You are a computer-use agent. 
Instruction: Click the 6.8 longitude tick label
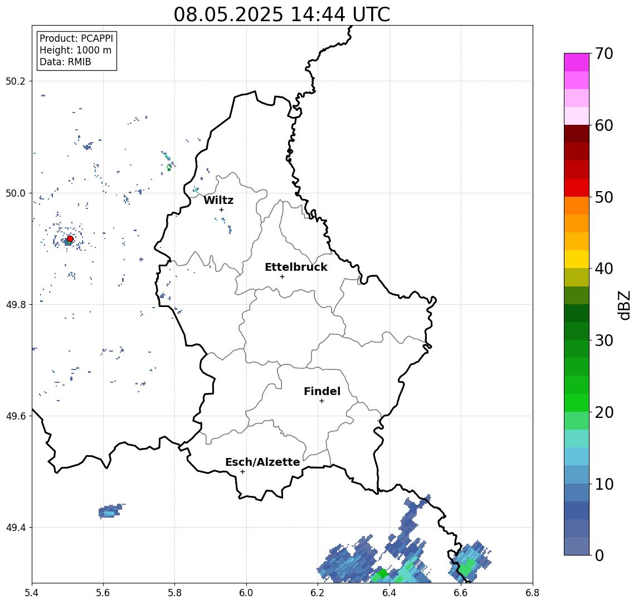point(533,593)
